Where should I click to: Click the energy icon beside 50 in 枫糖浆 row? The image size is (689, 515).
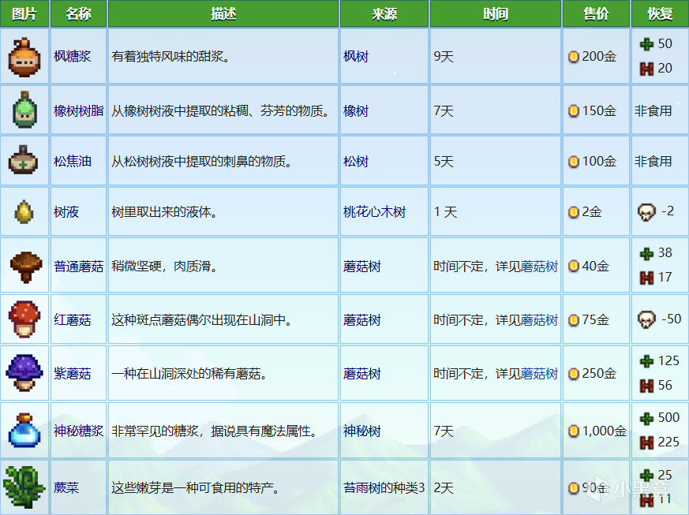tap(646, 44)
